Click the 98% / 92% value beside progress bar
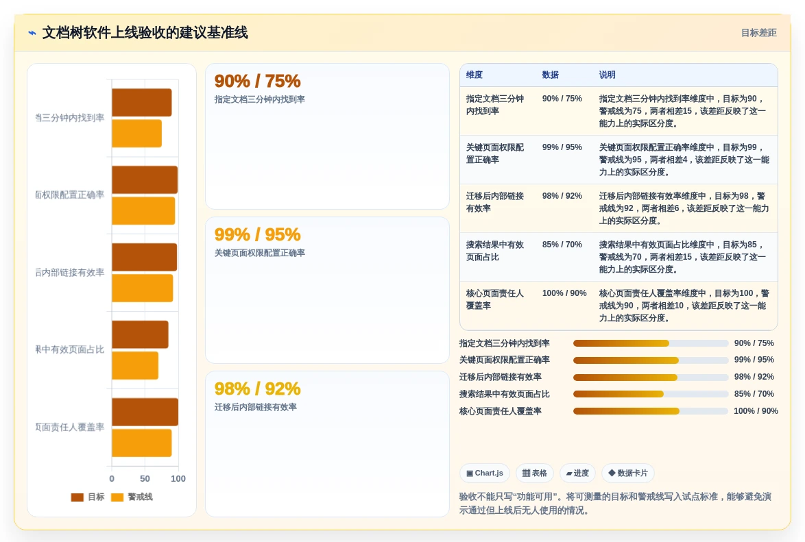805x542 pixels. [x=754, y=377]
